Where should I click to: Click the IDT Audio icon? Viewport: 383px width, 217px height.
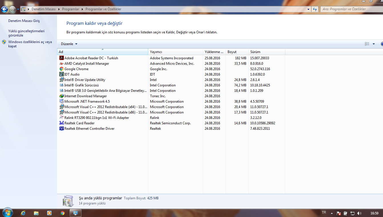pyautogui.click(x=61, y=74)
